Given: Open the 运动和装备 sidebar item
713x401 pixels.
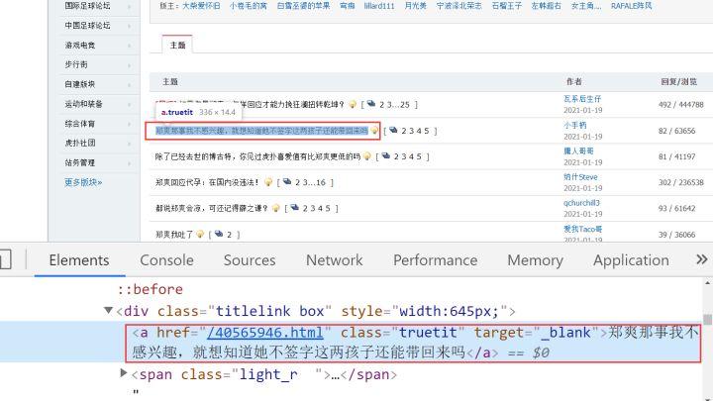Looking at the screenshot, I should [83, 104].
